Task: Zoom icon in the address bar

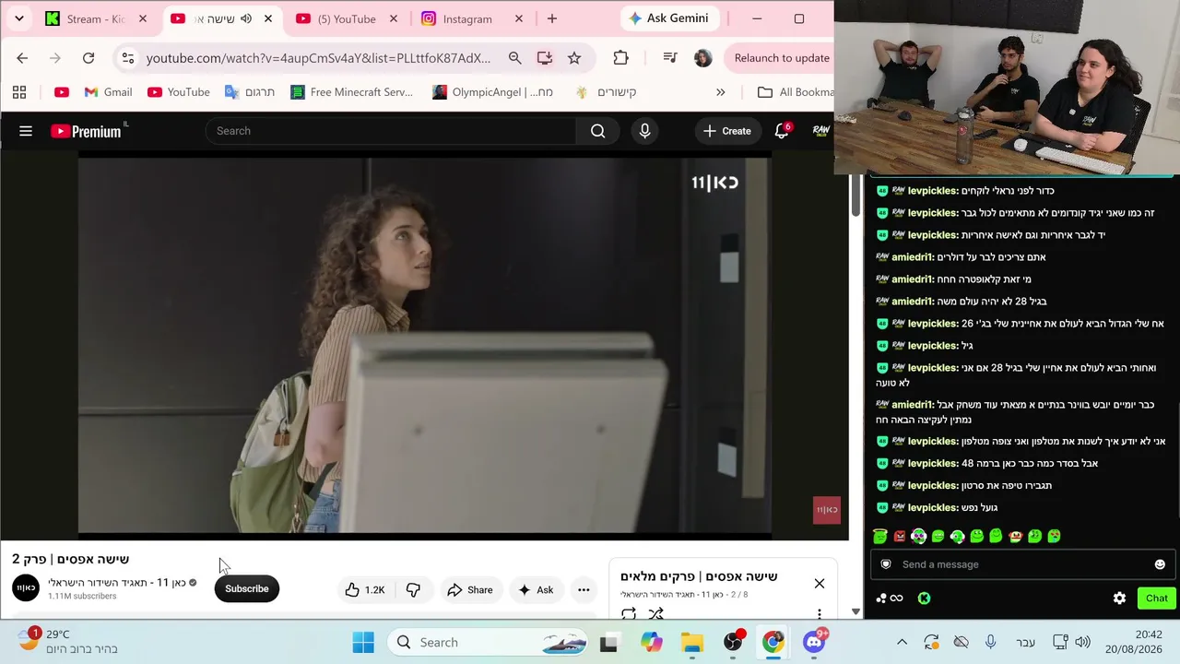Action: [515, 58]
